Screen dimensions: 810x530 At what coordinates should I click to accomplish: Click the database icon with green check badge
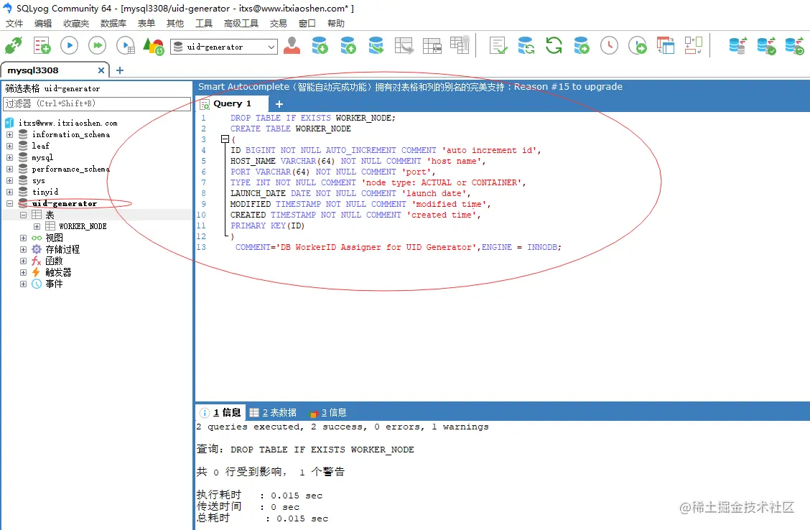(766, 46)
